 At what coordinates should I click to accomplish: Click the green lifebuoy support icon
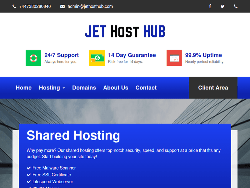33,58
